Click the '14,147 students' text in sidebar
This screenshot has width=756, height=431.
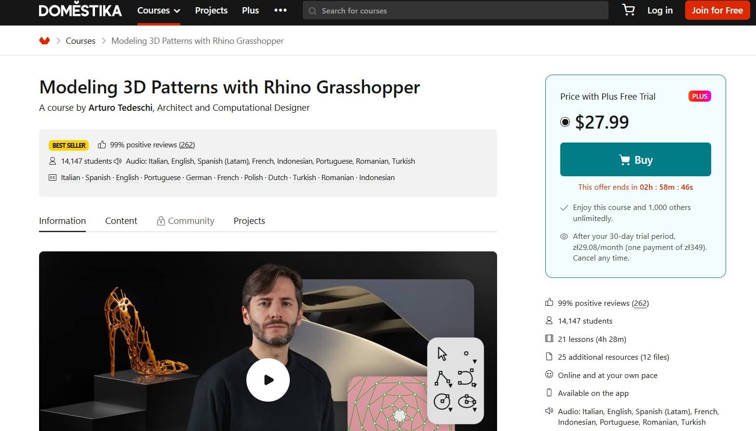point(585,321)
